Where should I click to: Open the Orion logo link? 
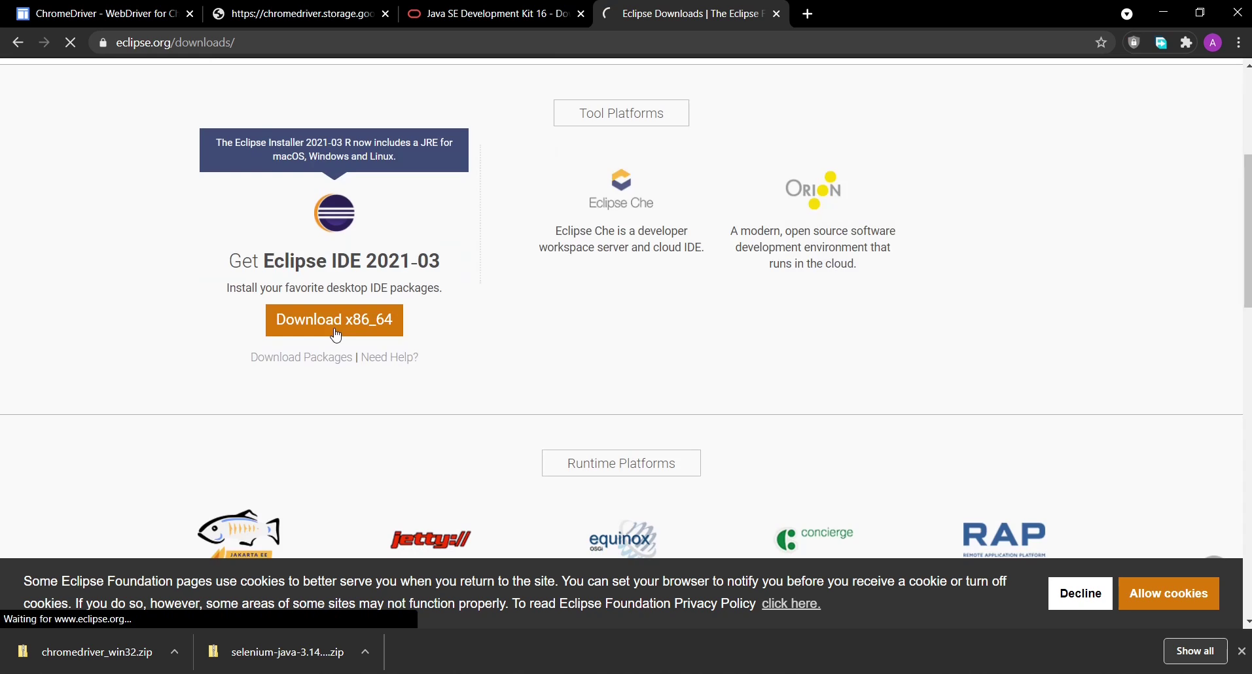pos(813,190)
